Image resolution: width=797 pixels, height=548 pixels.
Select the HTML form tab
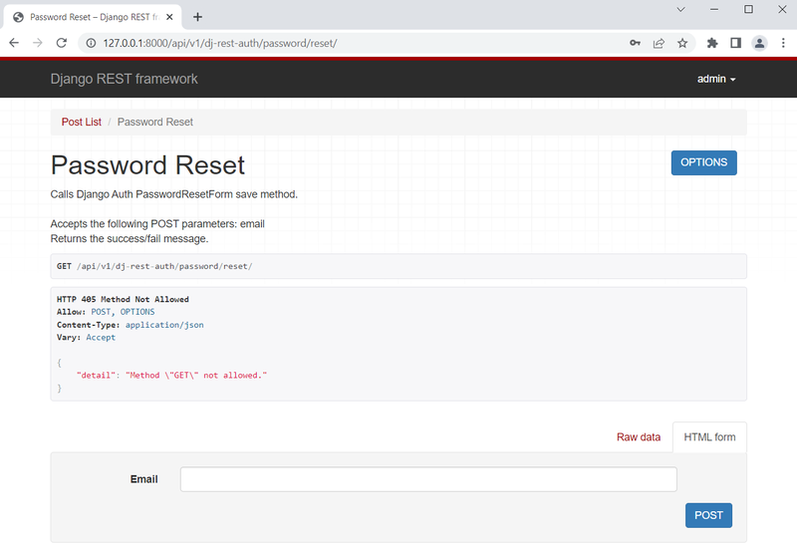(x=709, y=437)
